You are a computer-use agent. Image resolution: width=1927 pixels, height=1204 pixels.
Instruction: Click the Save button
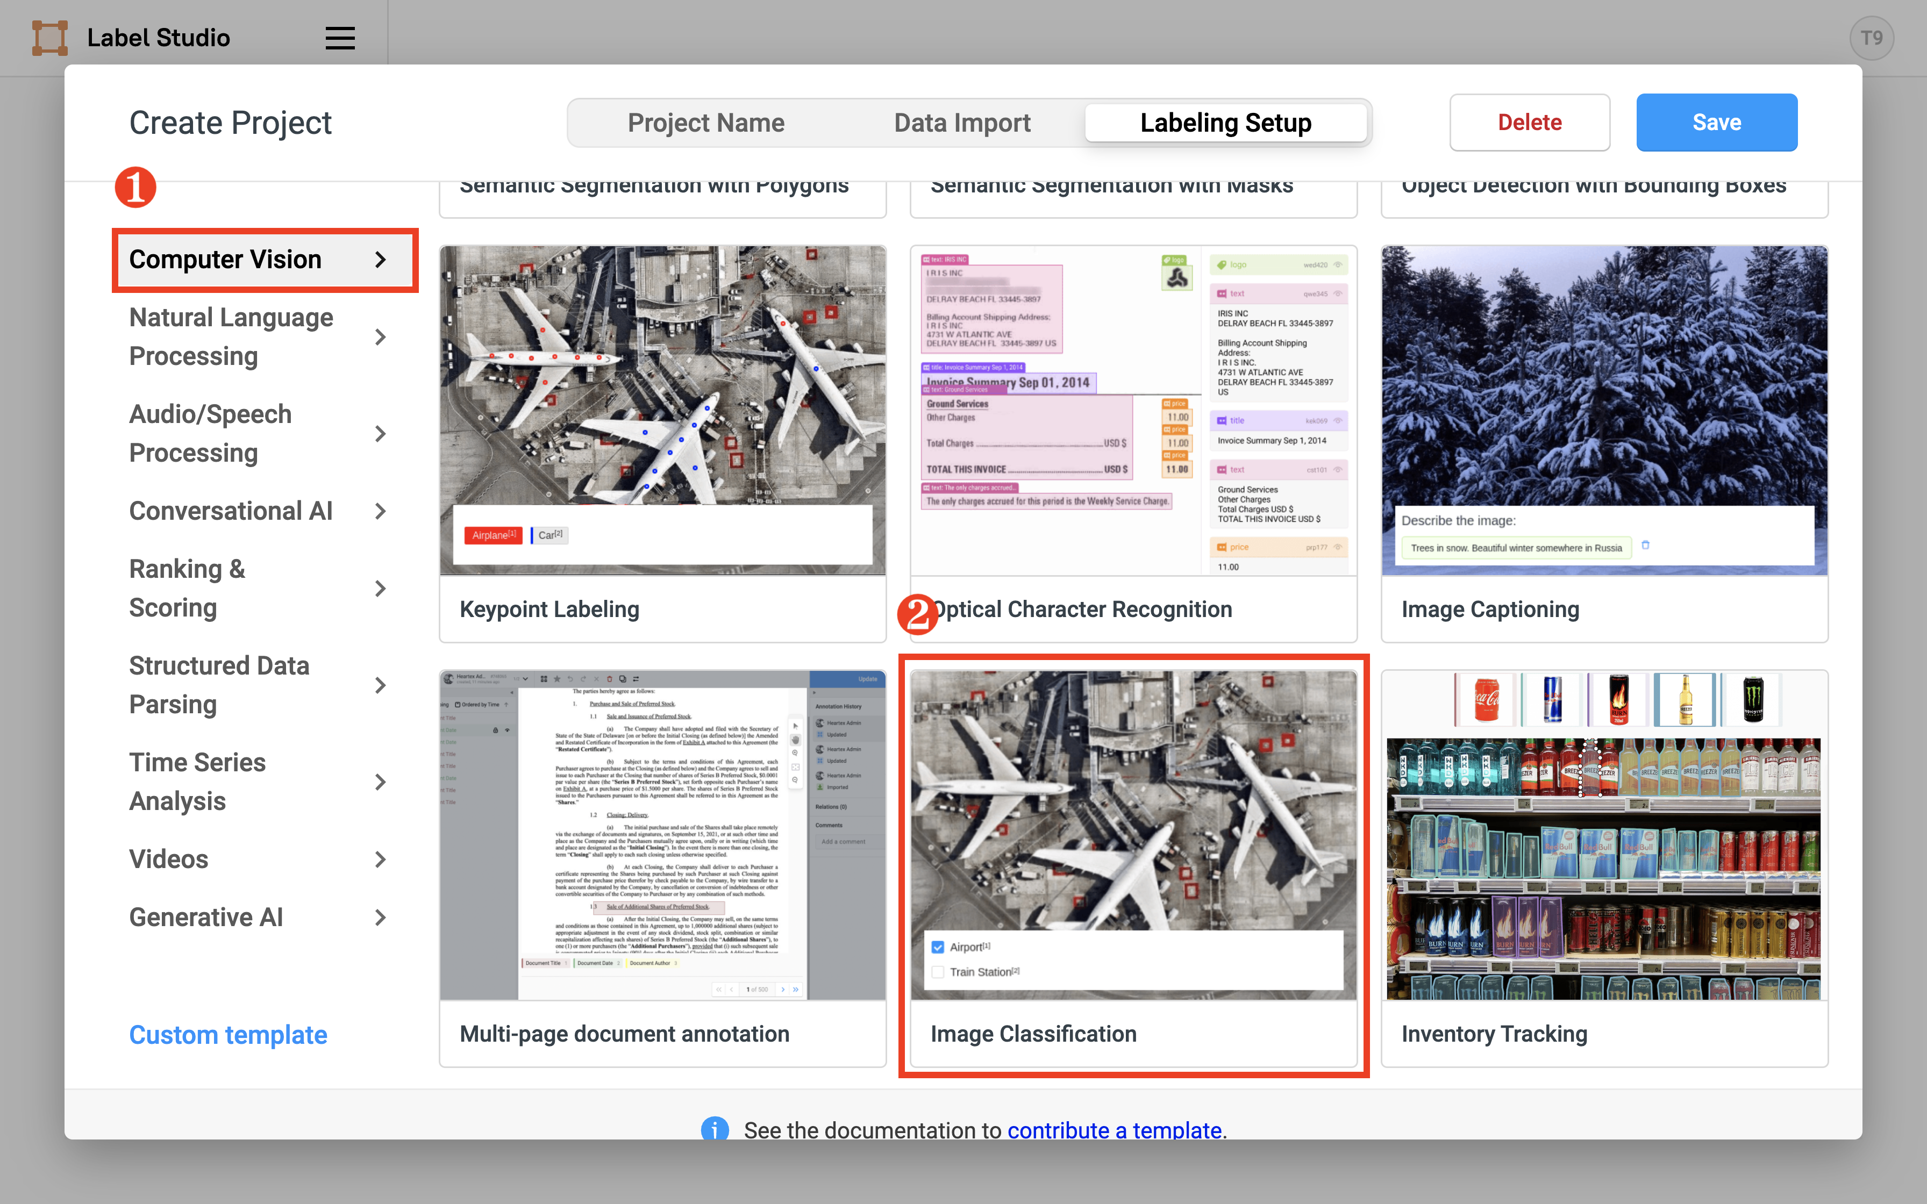coord(1716,122)
